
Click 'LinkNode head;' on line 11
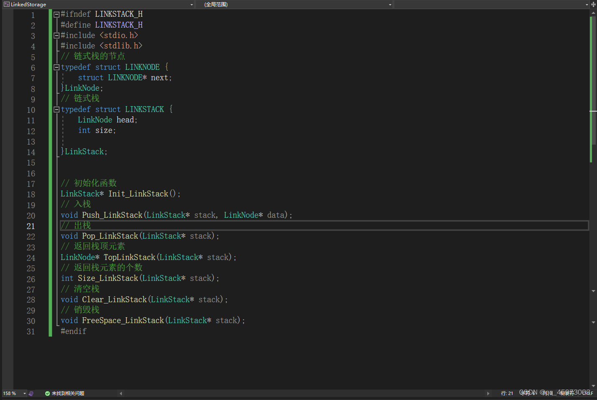(108, 120)
